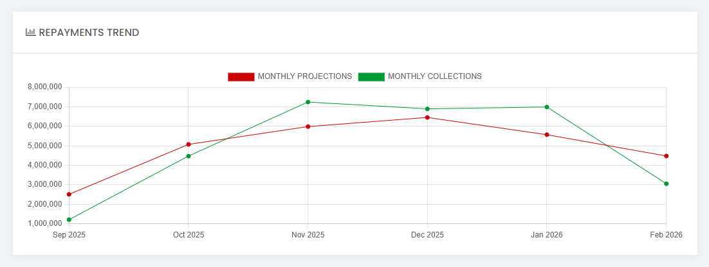Click the red projections point for Dec 2025
This screenshot has width=709, height=267.
coord(427,117)
